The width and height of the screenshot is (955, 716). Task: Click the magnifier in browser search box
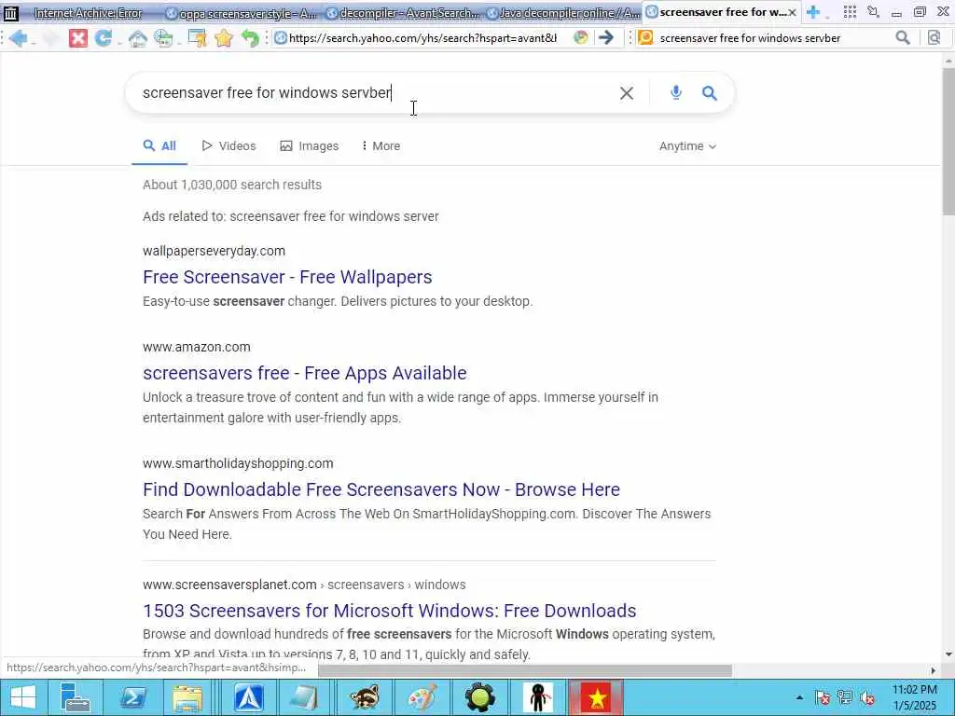tap(903, 37)
